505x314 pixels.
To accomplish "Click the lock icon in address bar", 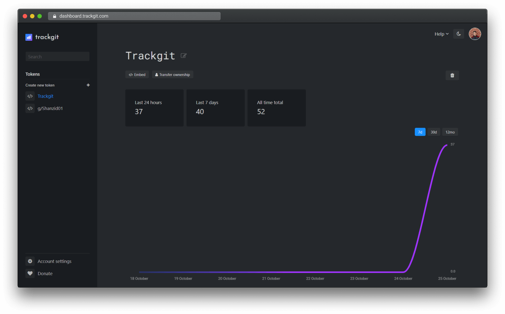I will [55, 16].
